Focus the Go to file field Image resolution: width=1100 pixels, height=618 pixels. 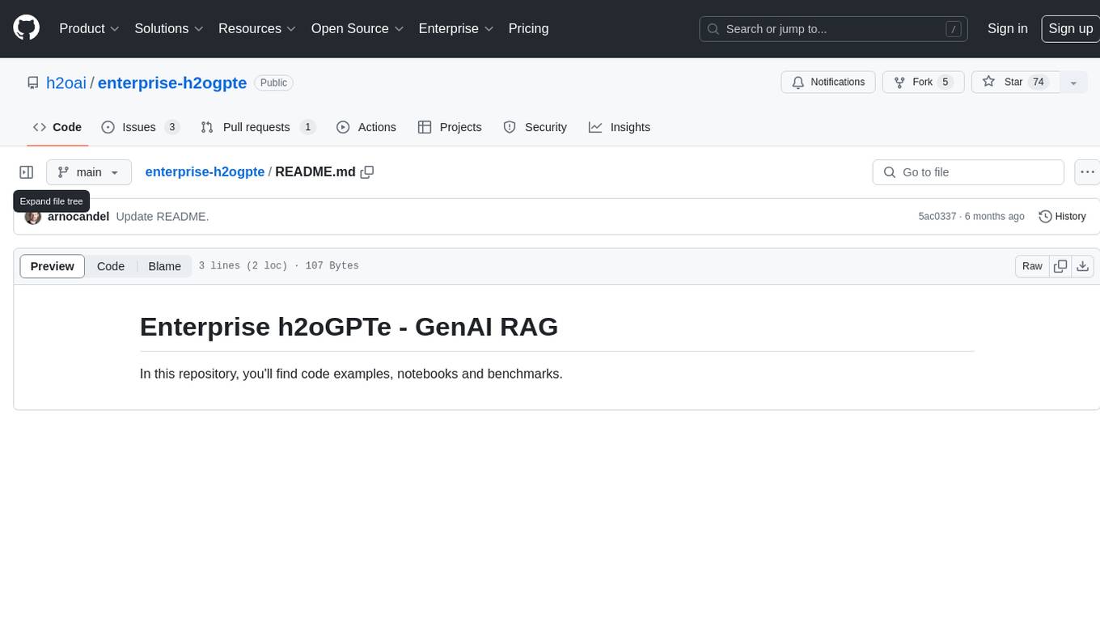[968, 172]
